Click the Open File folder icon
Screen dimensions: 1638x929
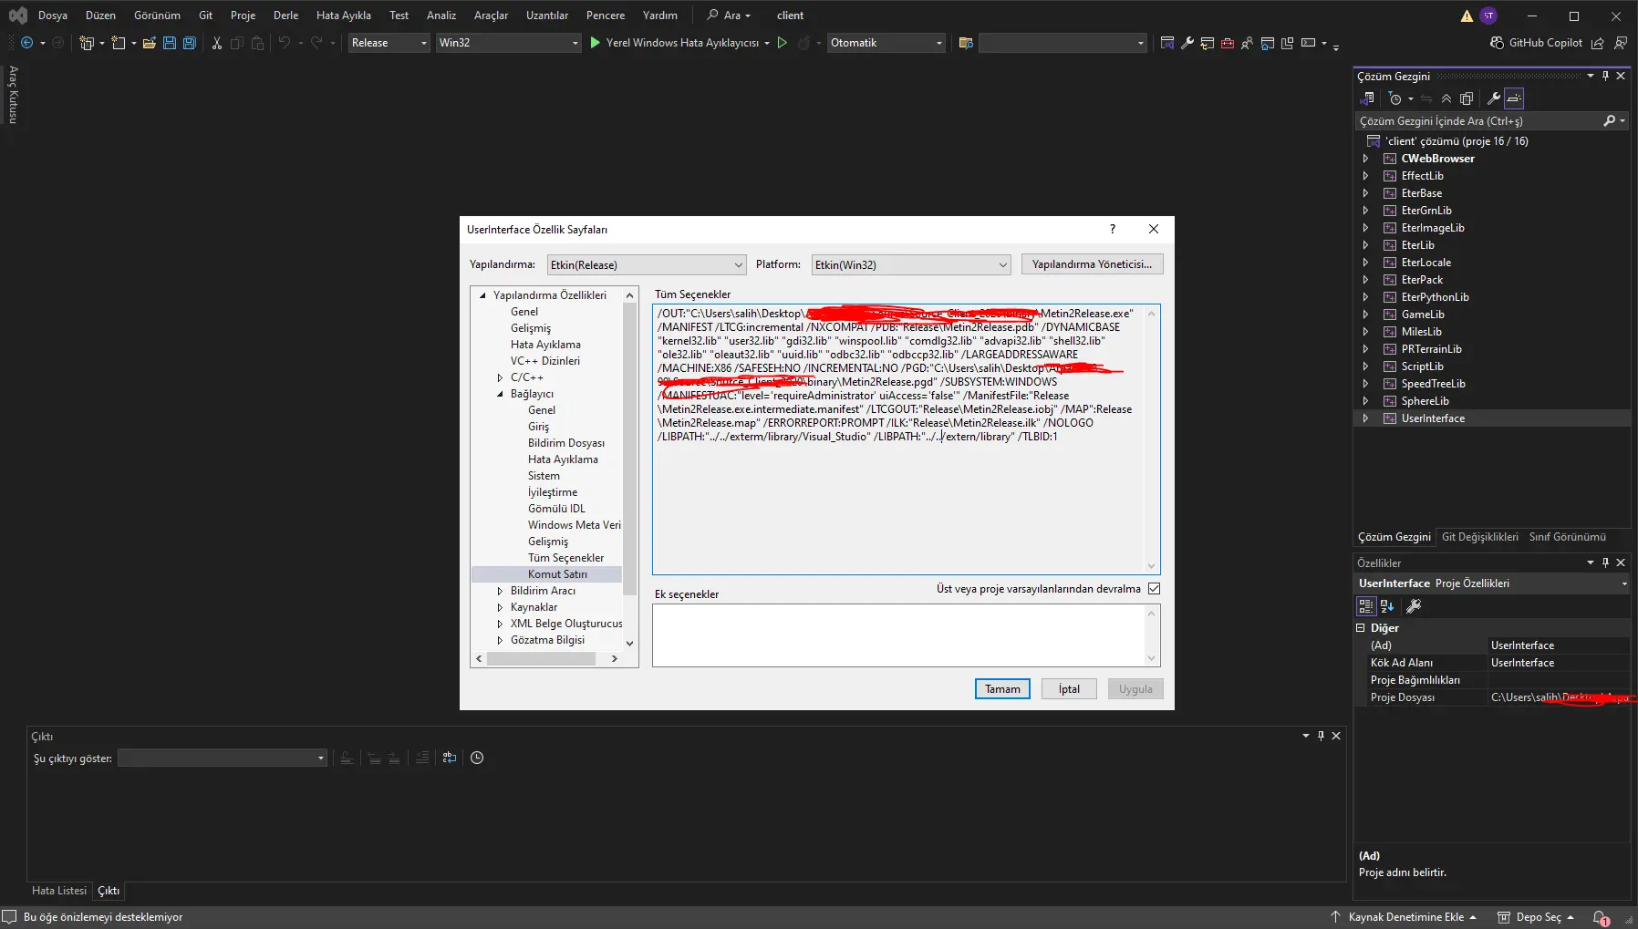pos(150,43)
